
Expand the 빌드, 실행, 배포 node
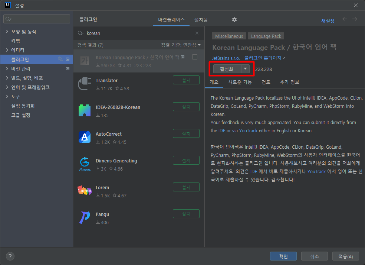(7, 78)
